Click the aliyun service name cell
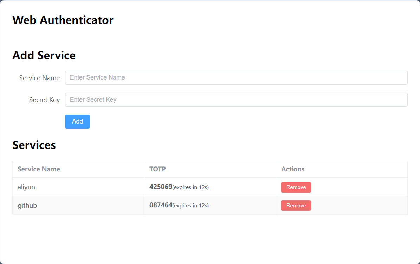This screenshot has height=264, width=420. pyautogui.click(x=26, y=187)
